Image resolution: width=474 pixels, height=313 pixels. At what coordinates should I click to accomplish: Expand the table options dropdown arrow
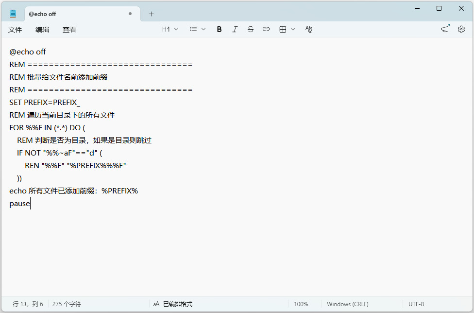click(293, 29)
